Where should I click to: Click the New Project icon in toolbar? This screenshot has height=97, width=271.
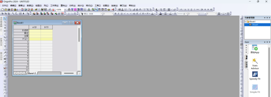[3, 10]
